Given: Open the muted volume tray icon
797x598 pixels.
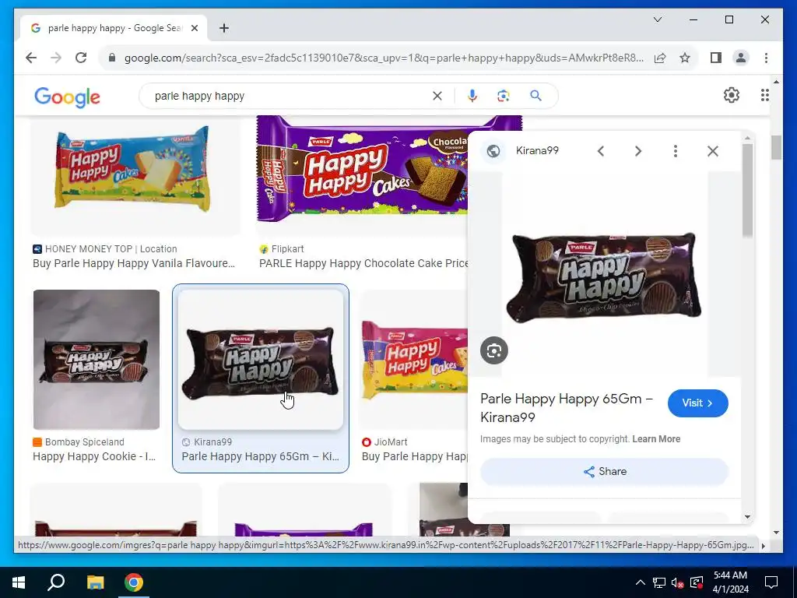Looking at the screenshot, I should (x=678, y=582).
